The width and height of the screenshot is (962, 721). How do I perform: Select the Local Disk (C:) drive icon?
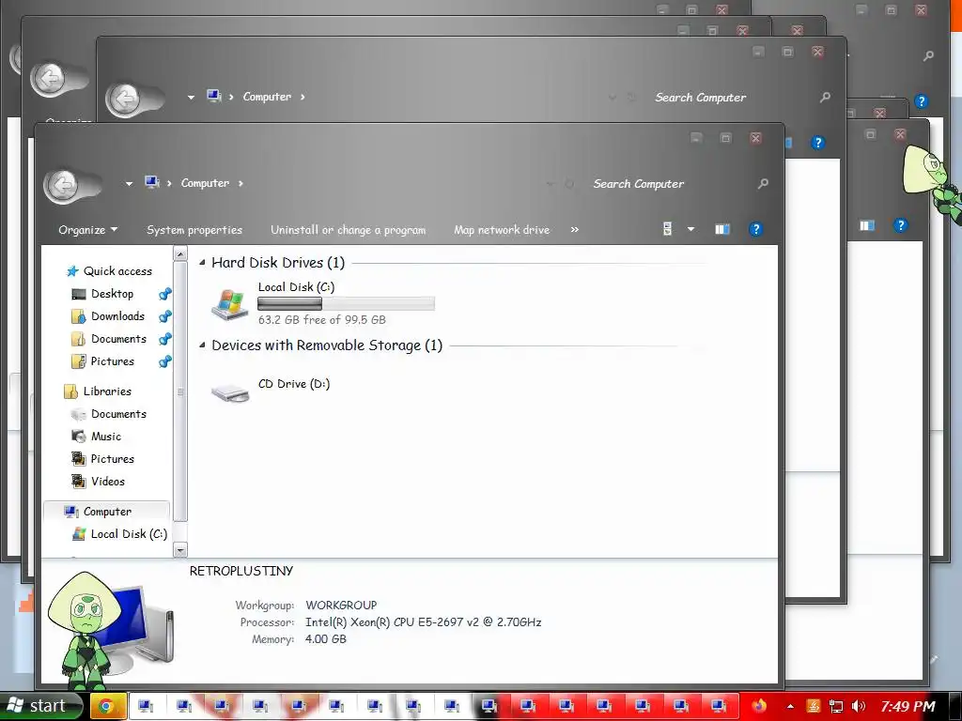(x=229, y=304)
